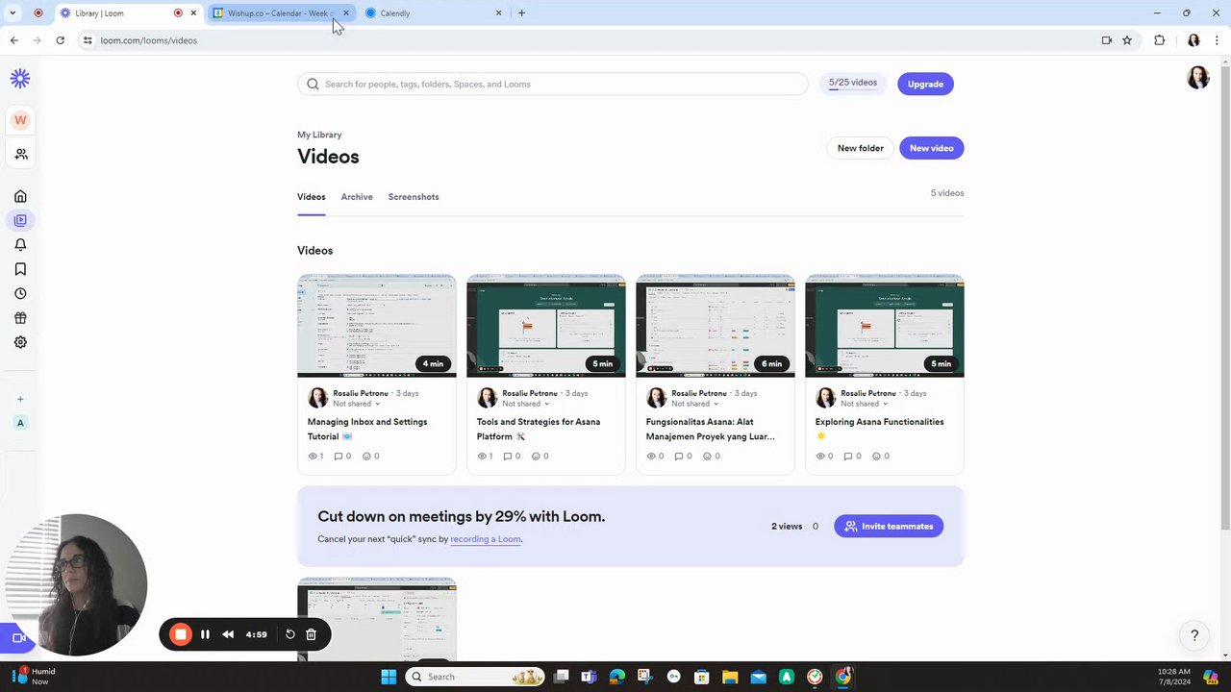This screenshot has width=1231, height=692.
Task: Click the plus icon in sidebar
Action: pyautogui.click(x=20, y=399)
